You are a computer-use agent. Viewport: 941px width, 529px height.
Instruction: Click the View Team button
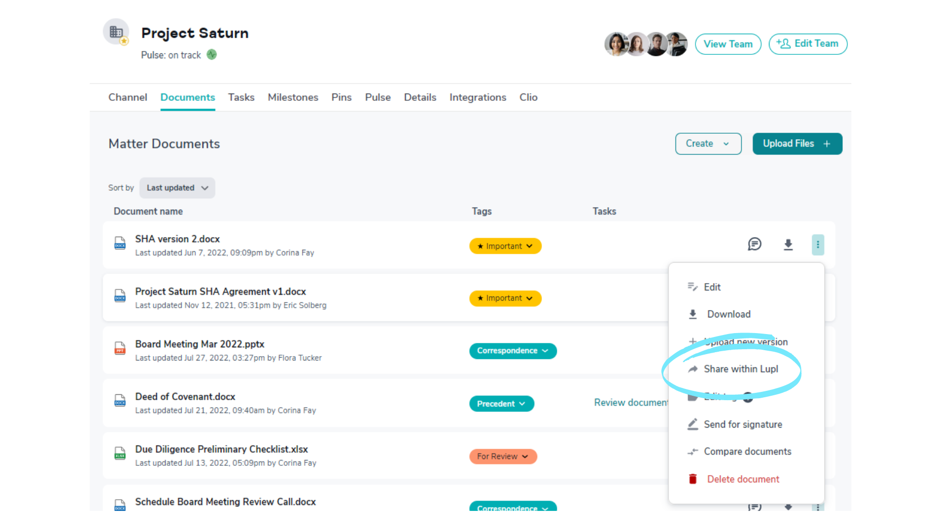[x=728, y=44]
